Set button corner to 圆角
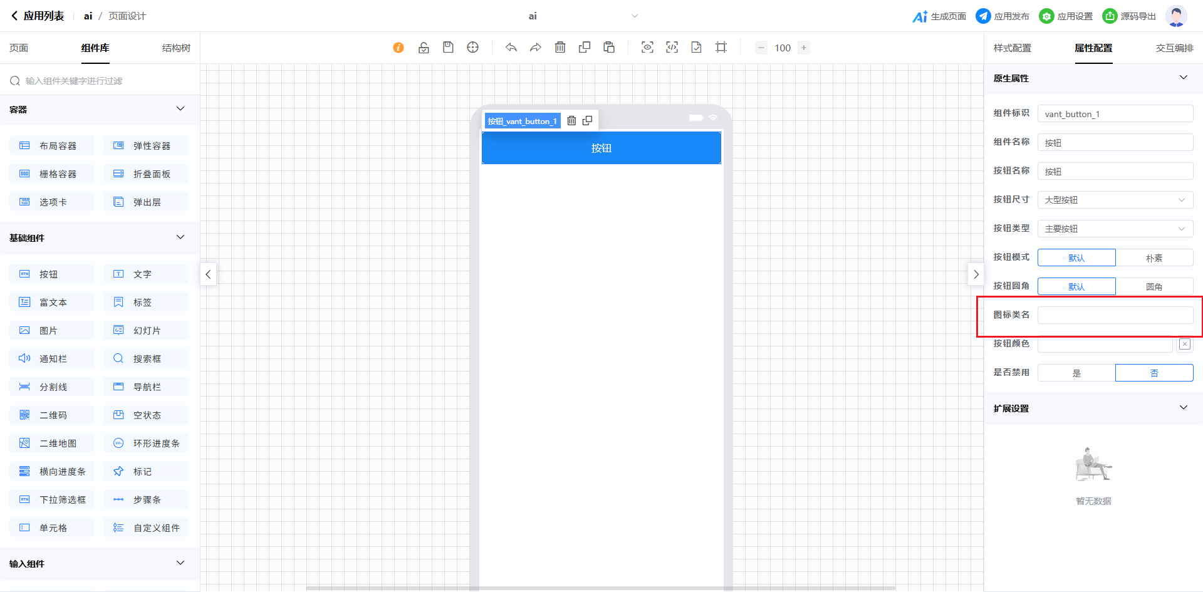This screenshot has height=592, width=1203. pos(1154,287)
